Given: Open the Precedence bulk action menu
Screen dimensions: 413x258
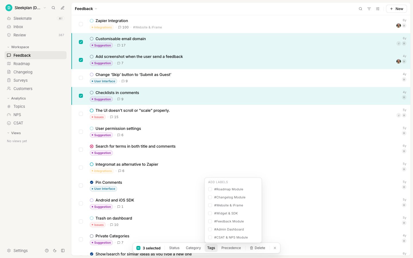Looking at the screenshot, I should coord(231,248).
